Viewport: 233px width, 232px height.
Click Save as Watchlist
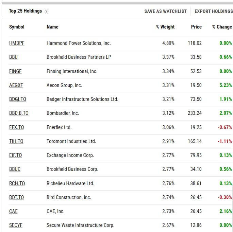(x=165, y=11)
